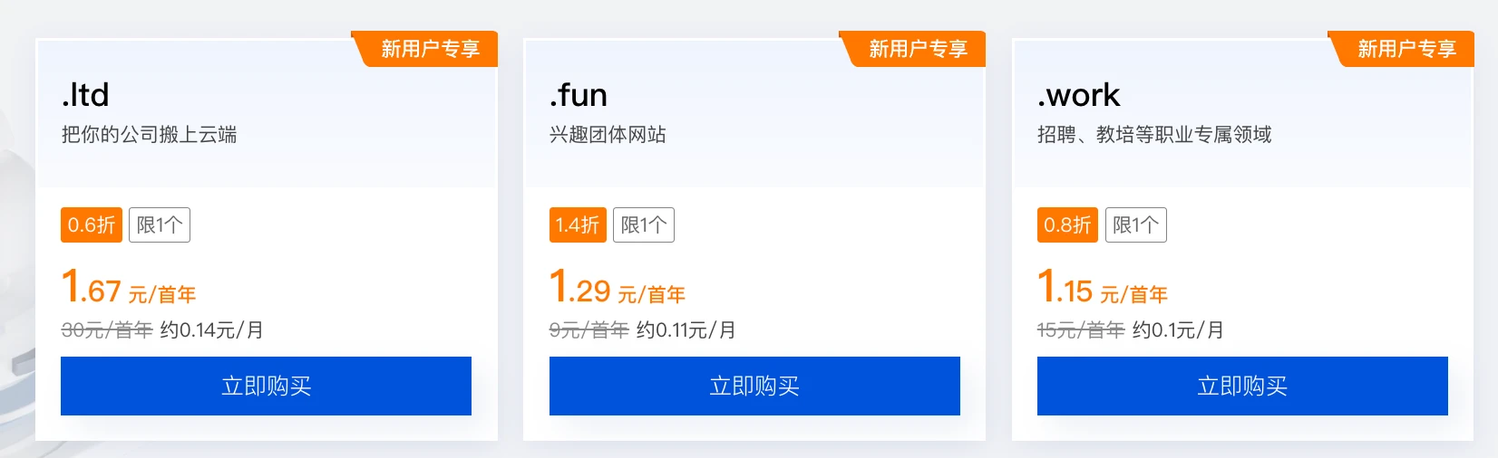Click 招聘、教培等职业专属领域 description text

(x=1154, y=135)
